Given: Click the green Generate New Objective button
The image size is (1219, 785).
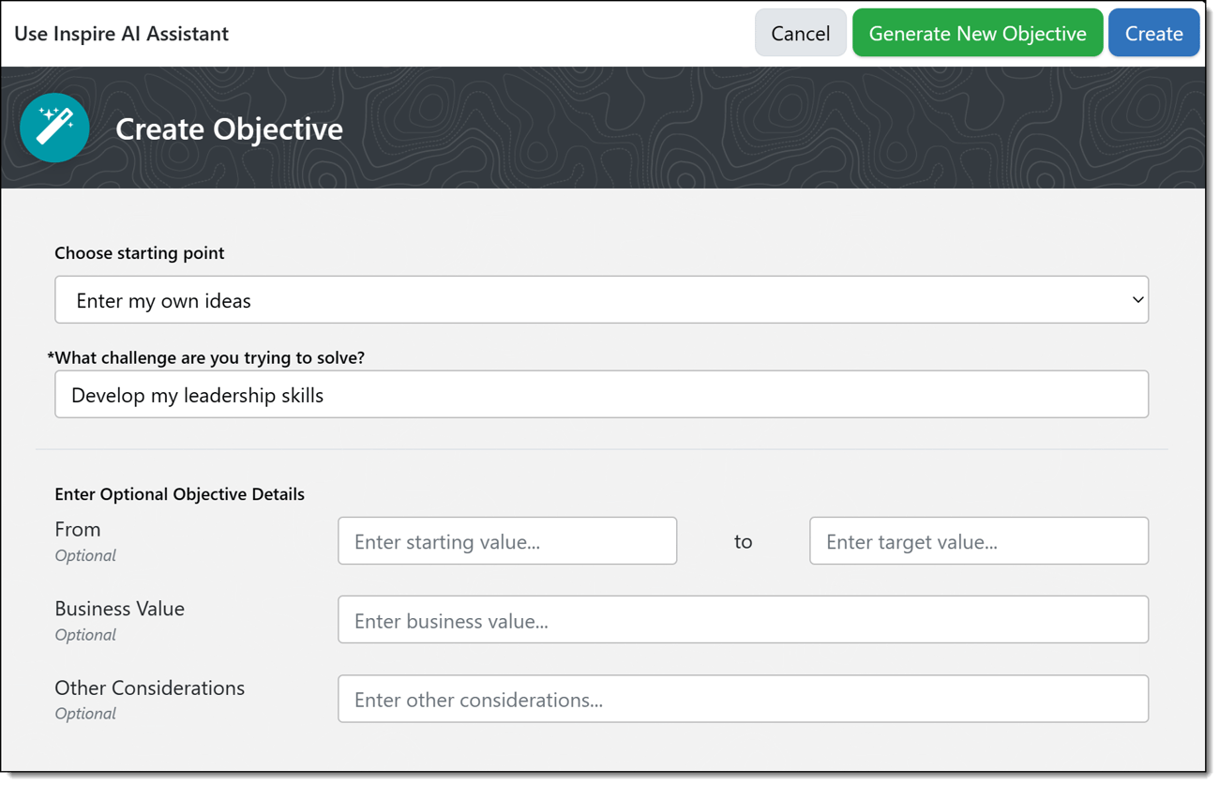Looking at the screenshot, I should (977, 34).
